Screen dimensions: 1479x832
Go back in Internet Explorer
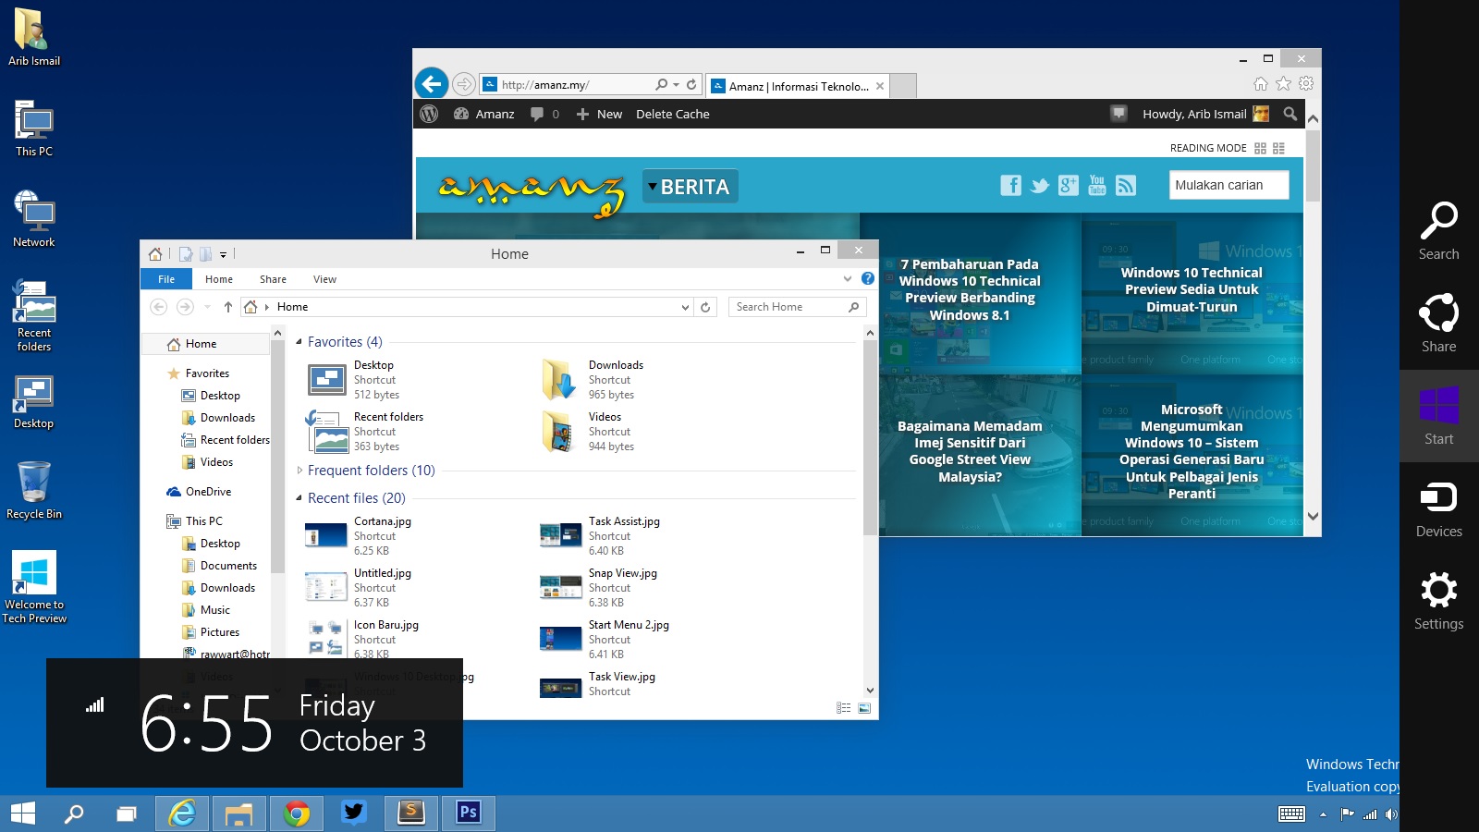tap(432, 84)
